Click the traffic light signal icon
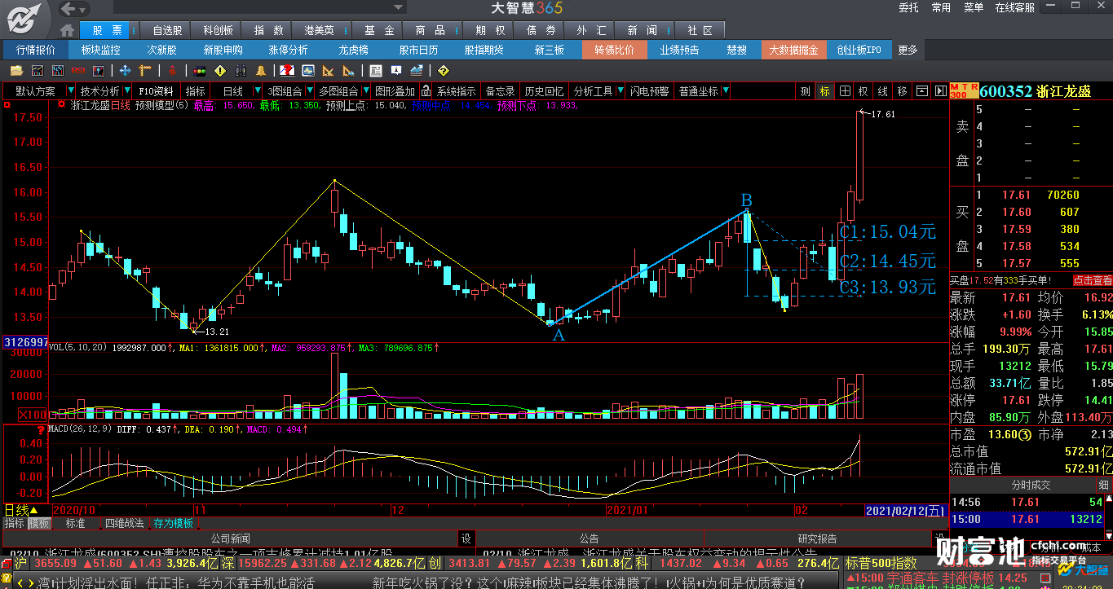The image size is (1113, 589). pos(200,71)
